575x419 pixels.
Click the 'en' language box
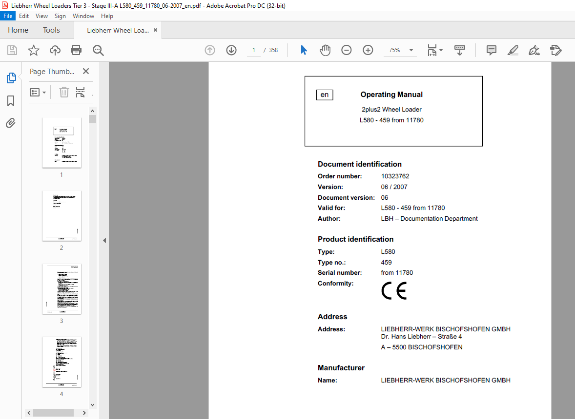325,95
